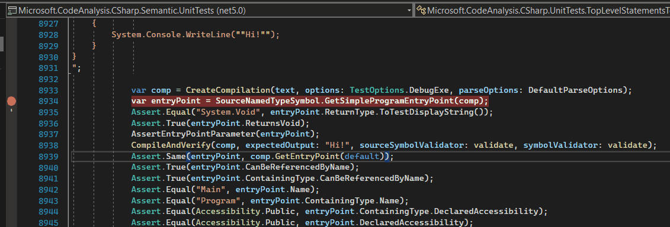Click the CreateCompilation method call

pos(228,90)
